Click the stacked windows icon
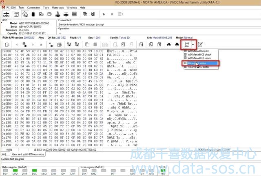Screen dimensions: 261x176 85,14
